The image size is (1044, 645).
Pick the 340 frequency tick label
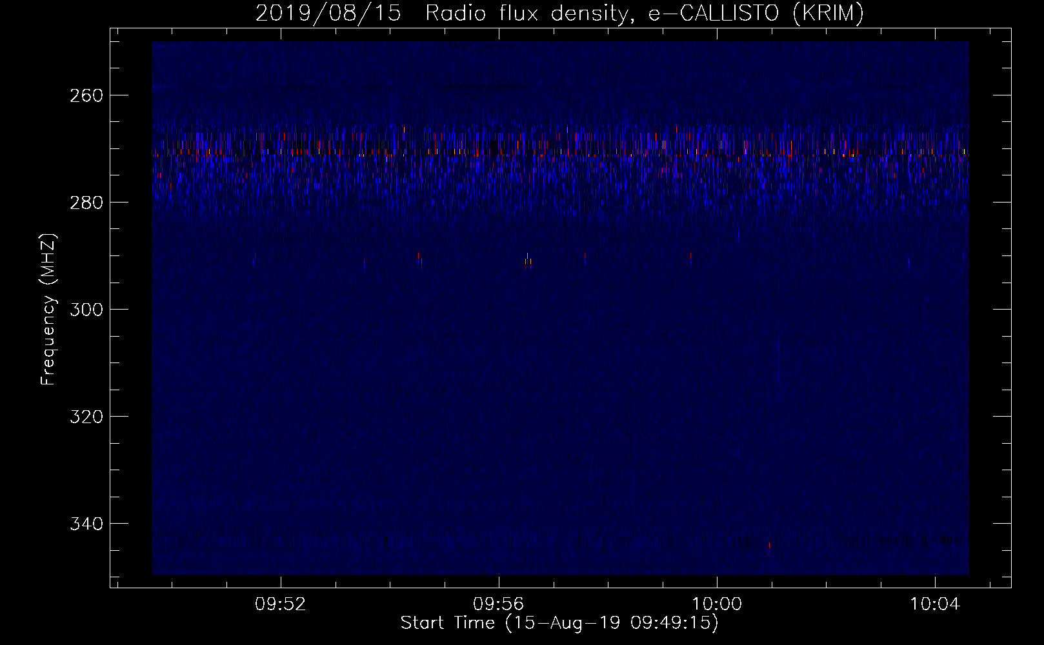86,524
